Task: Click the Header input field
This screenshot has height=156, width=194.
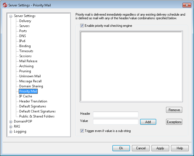Action: (115, 114)
